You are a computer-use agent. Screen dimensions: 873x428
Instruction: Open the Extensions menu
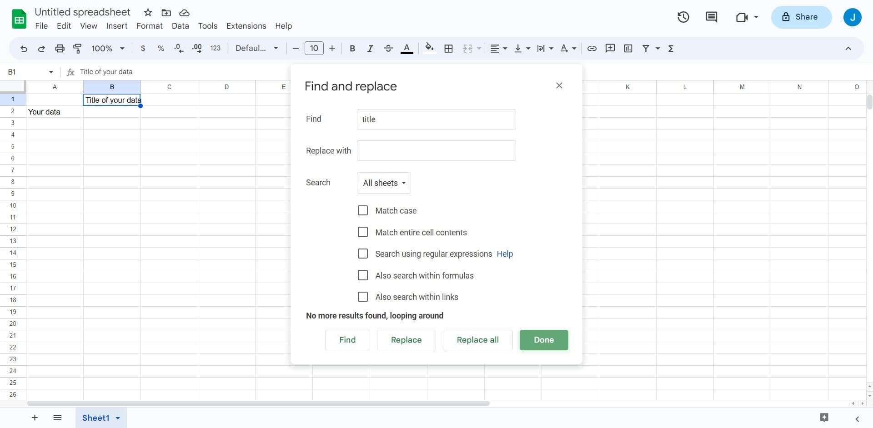pos(246,26)
